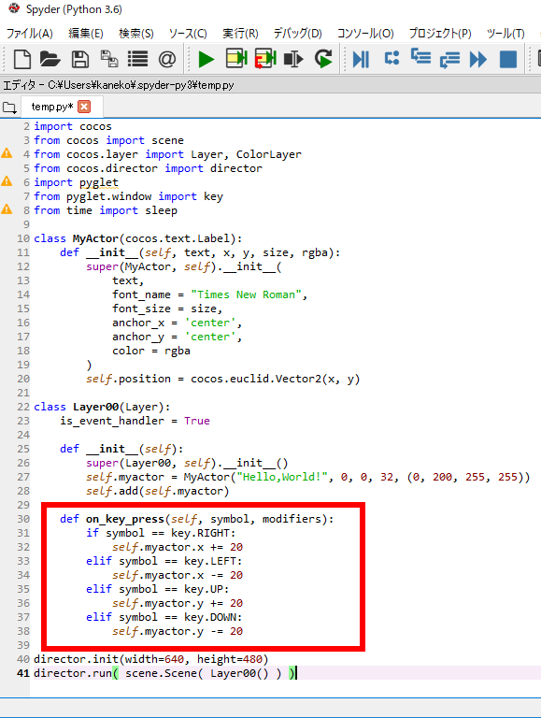The height and width of the screenshot is (718, 541).
Task: Place cursor at end of line 41
Action: (297, 673)
